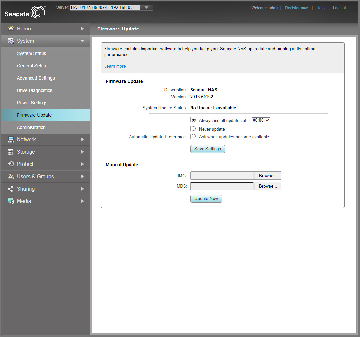Expand the Network menu arrow
Viewport: 360px width, 337px height.
pos(82,140)
